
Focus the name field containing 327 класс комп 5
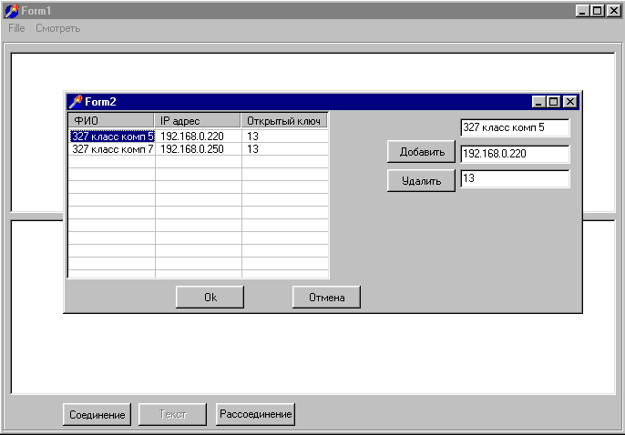515,128
